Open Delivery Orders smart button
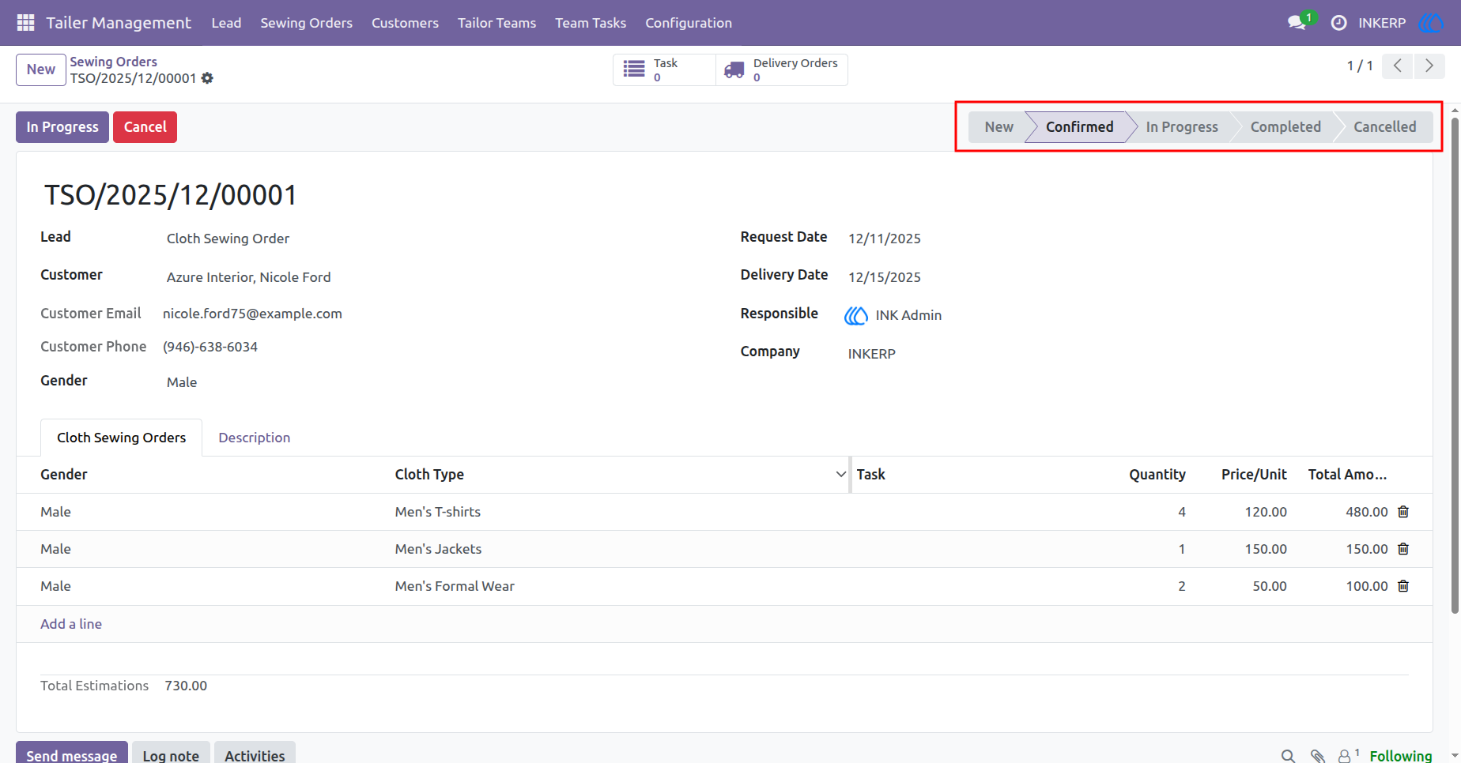1461x763 pixels. click(782, 70)
